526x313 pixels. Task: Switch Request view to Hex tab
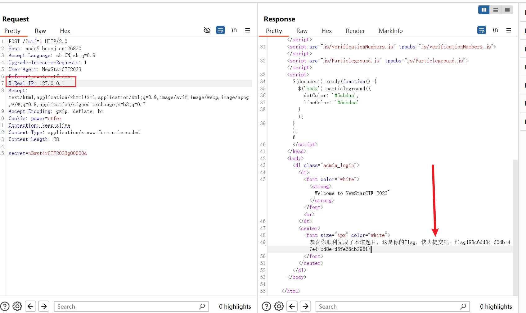point(65,31)
